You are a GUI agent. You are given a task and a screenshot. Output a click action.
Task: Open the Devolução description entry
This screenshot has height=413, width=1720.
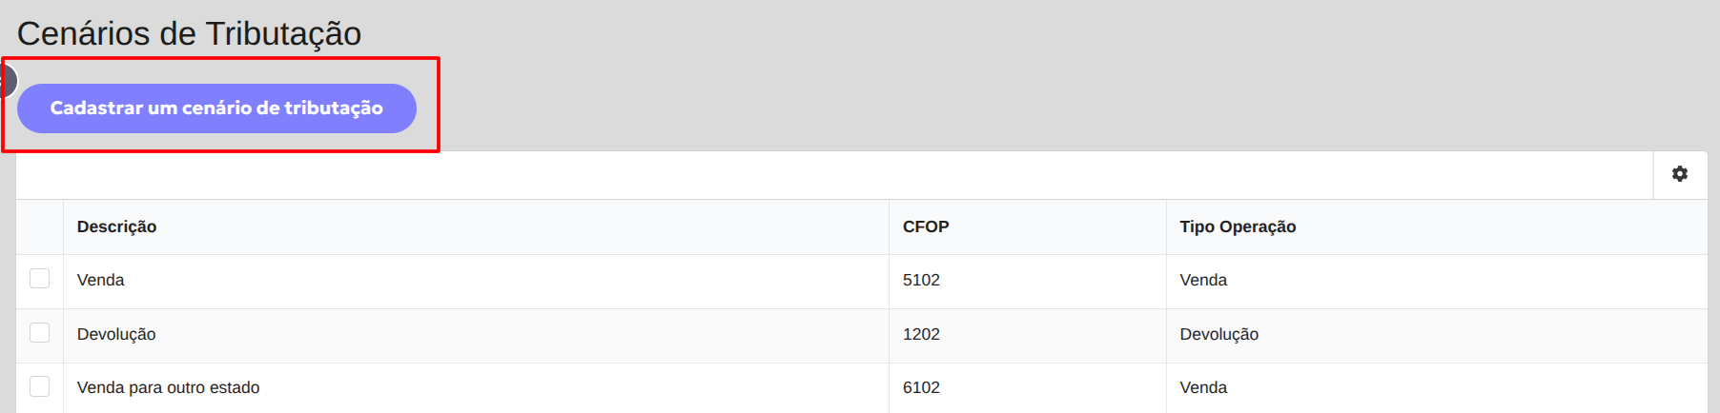point(116,334)
